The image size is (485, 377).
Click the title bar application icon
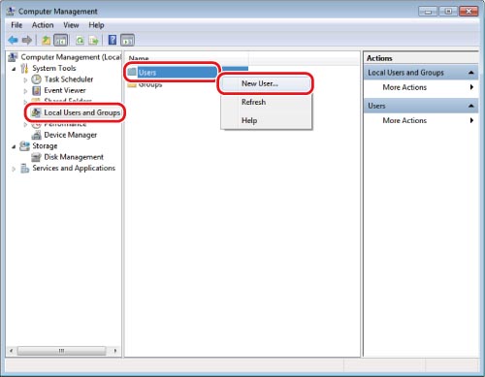(11, 12)
